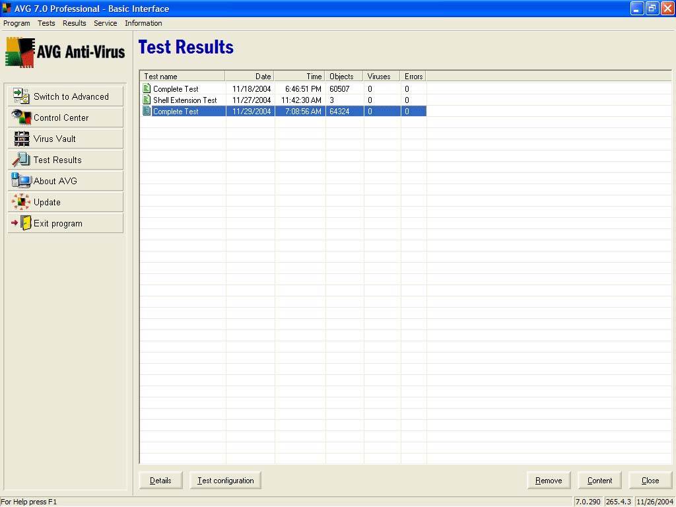The image size is (676, 507).
Task: Click the Switch to Advanced icon
Action: pos(20,96)
